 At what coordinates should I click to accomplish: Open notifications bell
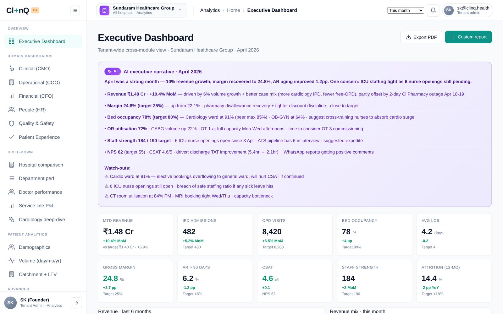click(x=433, y=10)
